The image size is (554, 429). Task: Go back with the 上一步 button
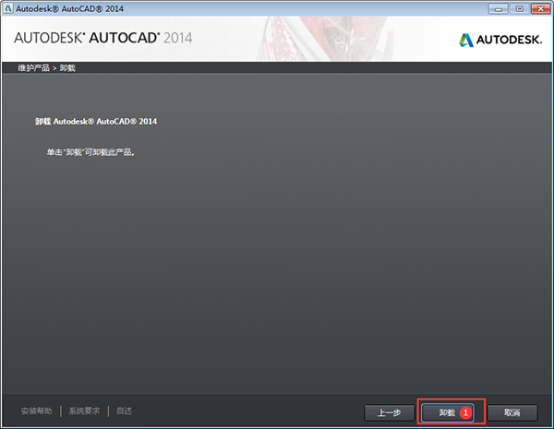[389, 412]
